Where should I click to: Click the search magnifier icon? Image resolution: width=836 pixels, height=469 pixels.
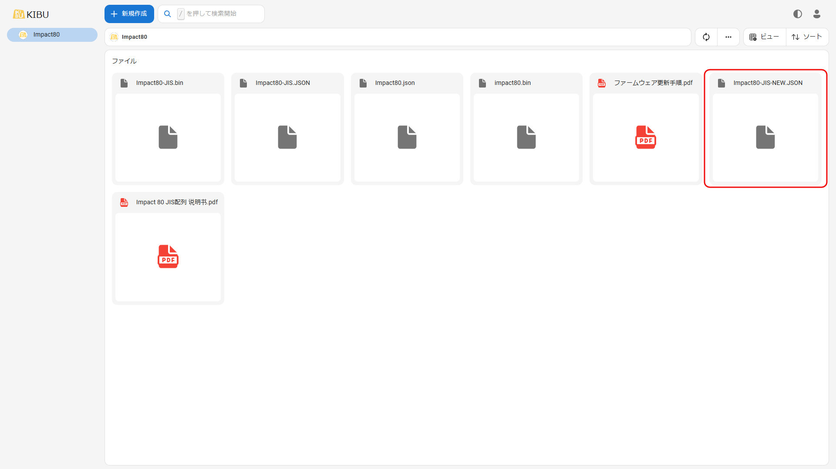[167, 14]
